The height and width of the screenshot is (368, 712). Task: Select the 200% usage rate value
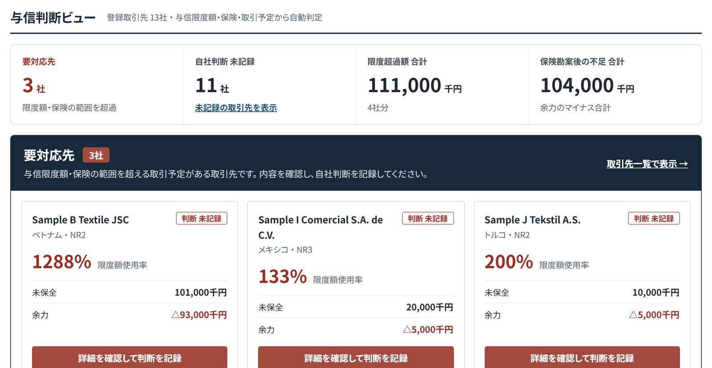click(509, 261)
